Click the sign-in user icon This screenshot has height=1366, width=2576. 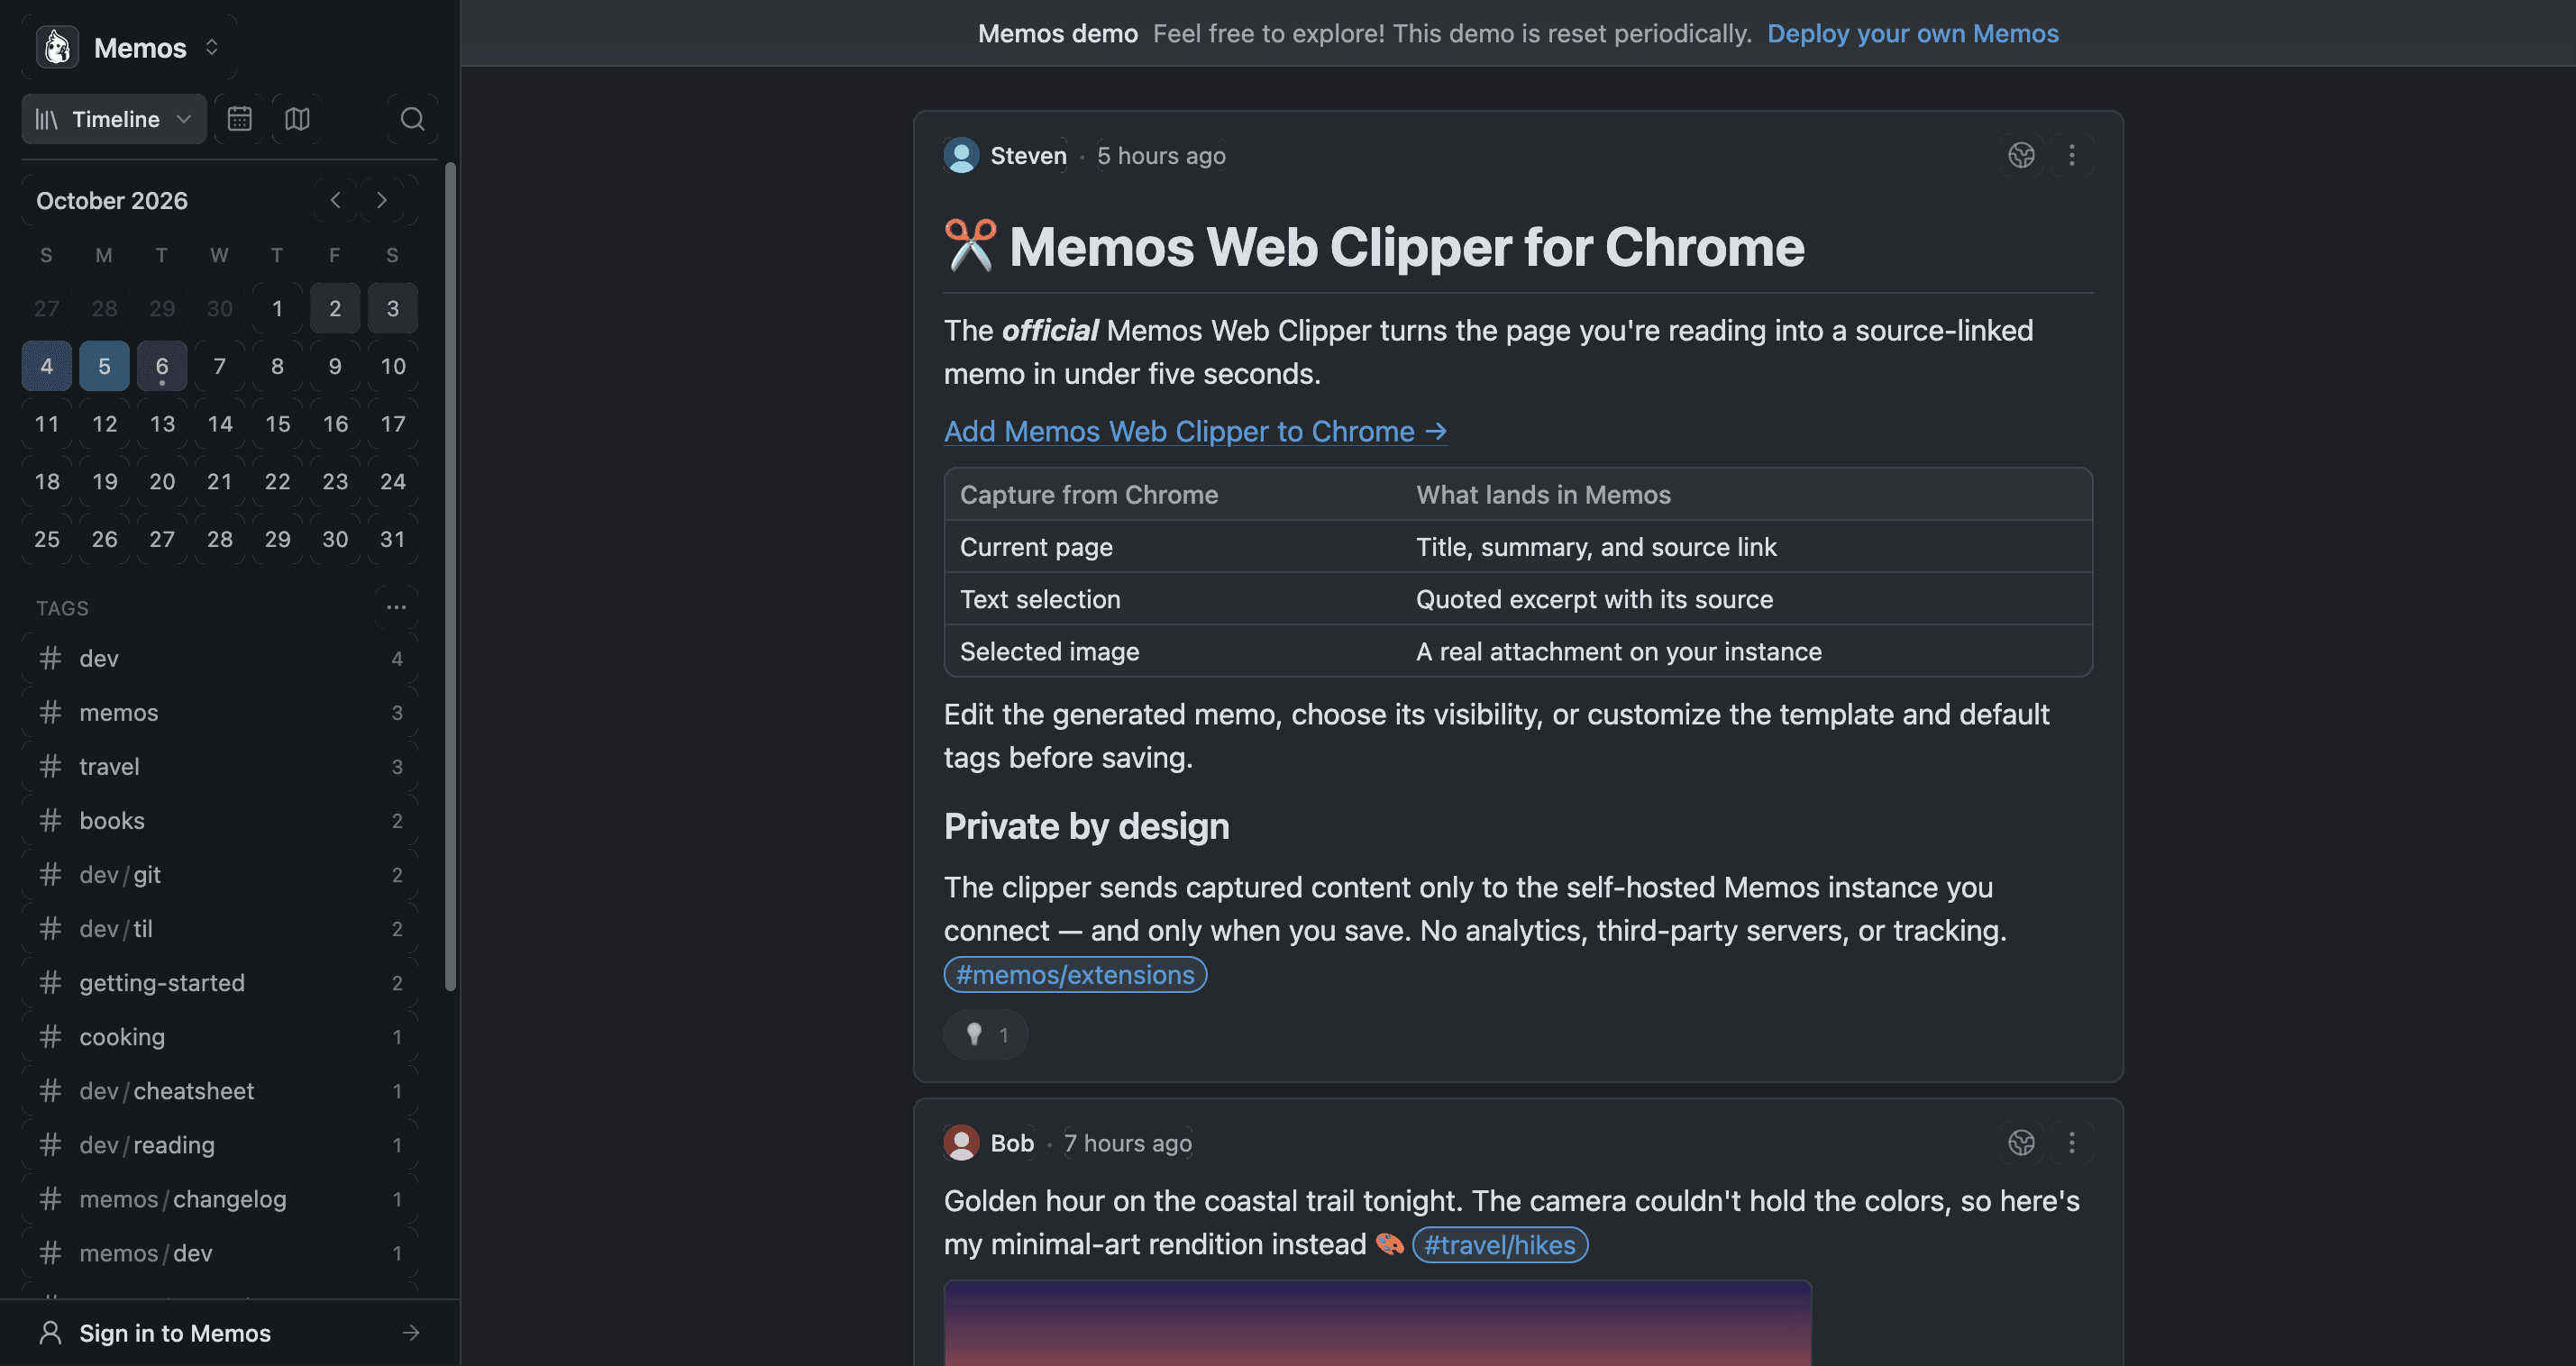tap(50, 1333)
